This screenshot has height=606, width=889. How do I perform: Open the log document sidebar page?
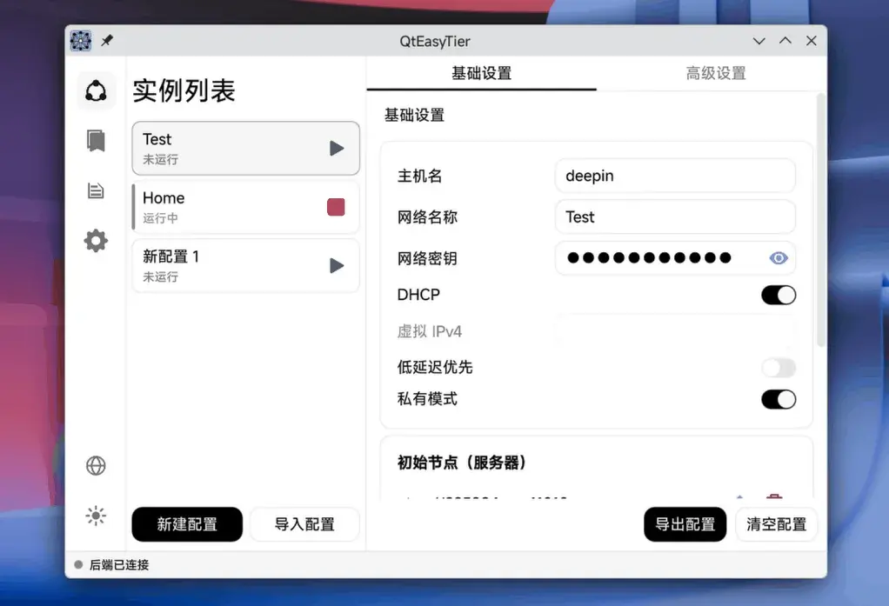pyautogui.click(x=96, y=190)
